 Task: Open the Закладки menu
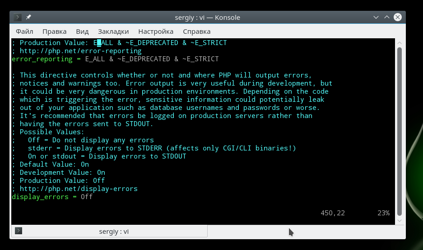pos(113,32)
